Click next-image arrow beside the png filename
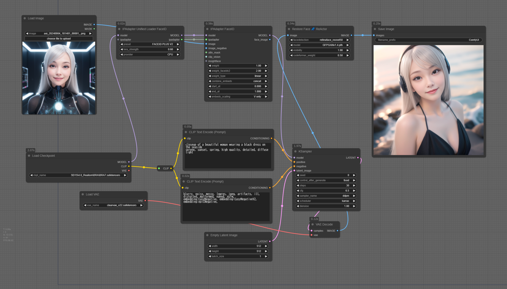Image resolution: width=507 pixels, height=289 pixels. pyautogui.click(x=90, y=33)
